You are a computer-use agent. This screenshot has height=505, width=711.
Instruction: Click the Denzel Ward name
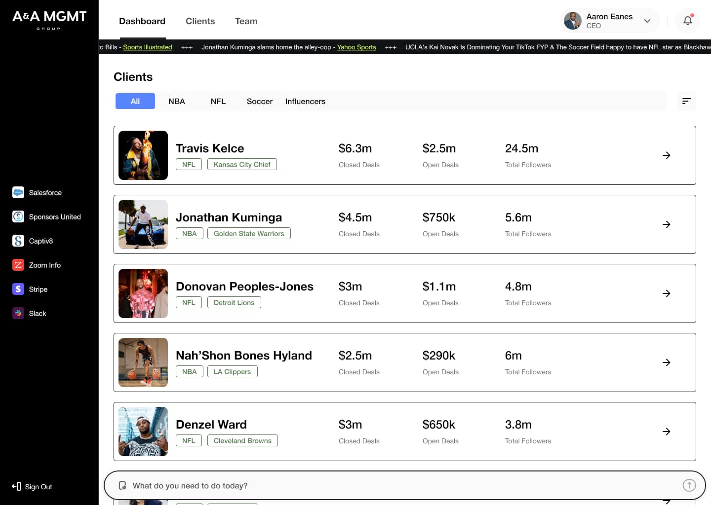click(211, 425)
